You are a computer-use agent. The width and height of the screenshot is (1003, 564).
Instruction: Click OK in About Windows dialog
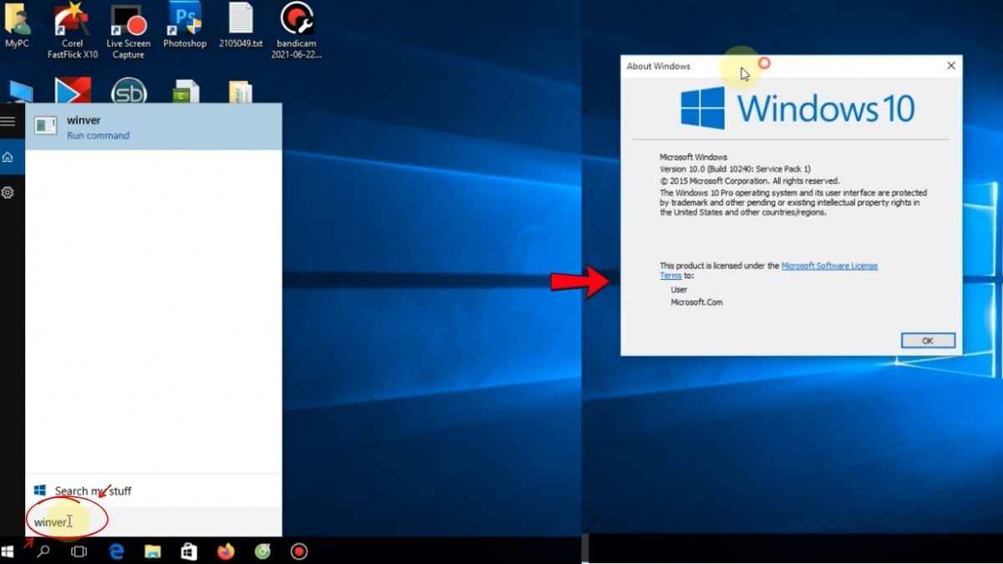[x=928, y=341]
